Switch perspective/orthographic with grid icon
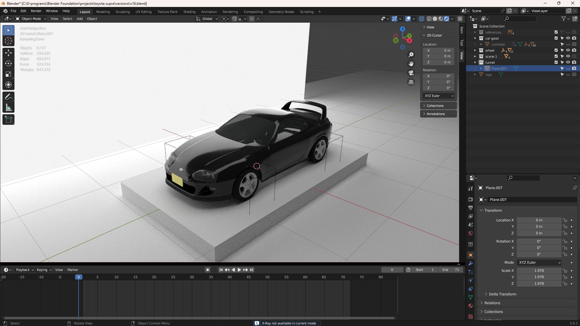The image size is (580, 326). pos(411,82)
